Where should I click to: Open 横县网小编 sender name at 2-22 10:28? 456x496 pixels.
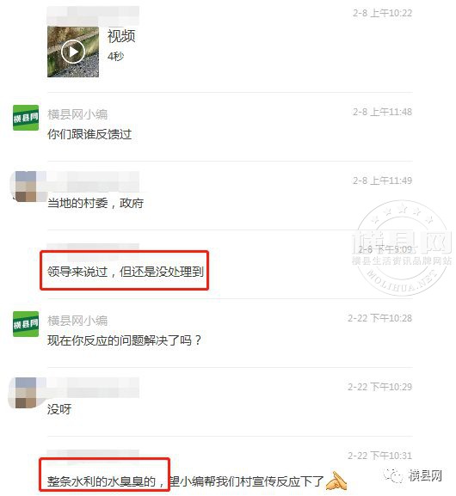(77, 321)
